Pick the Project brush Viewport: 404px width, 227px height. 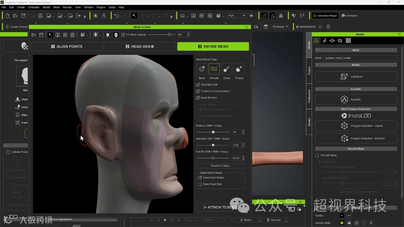[x=239, y=69]
